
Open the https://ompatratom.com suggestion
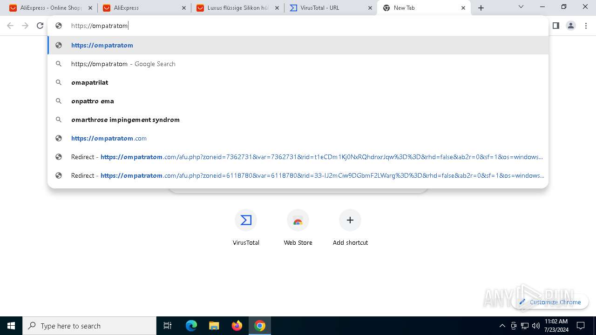pos(298,138)
